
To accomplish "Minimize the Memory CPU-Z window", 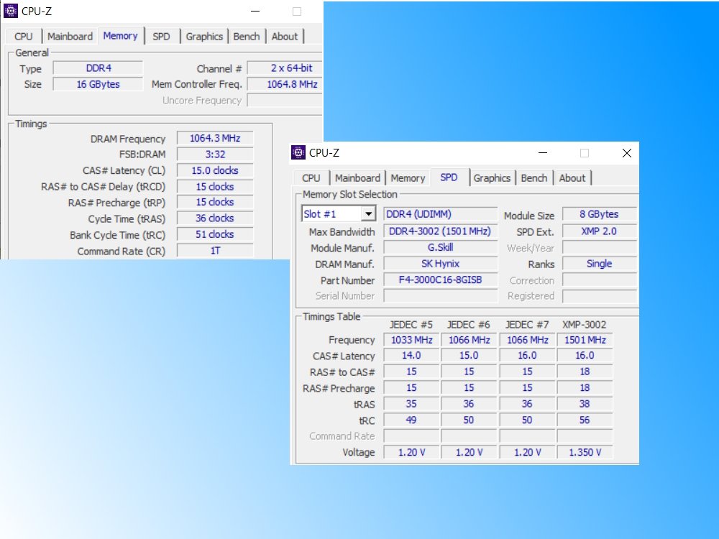I will (255, 11).
